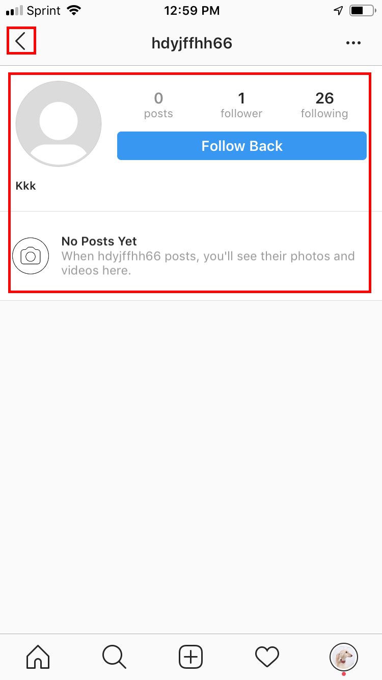
Task: Open the three-dot options menu
Action: pos(353,43)
